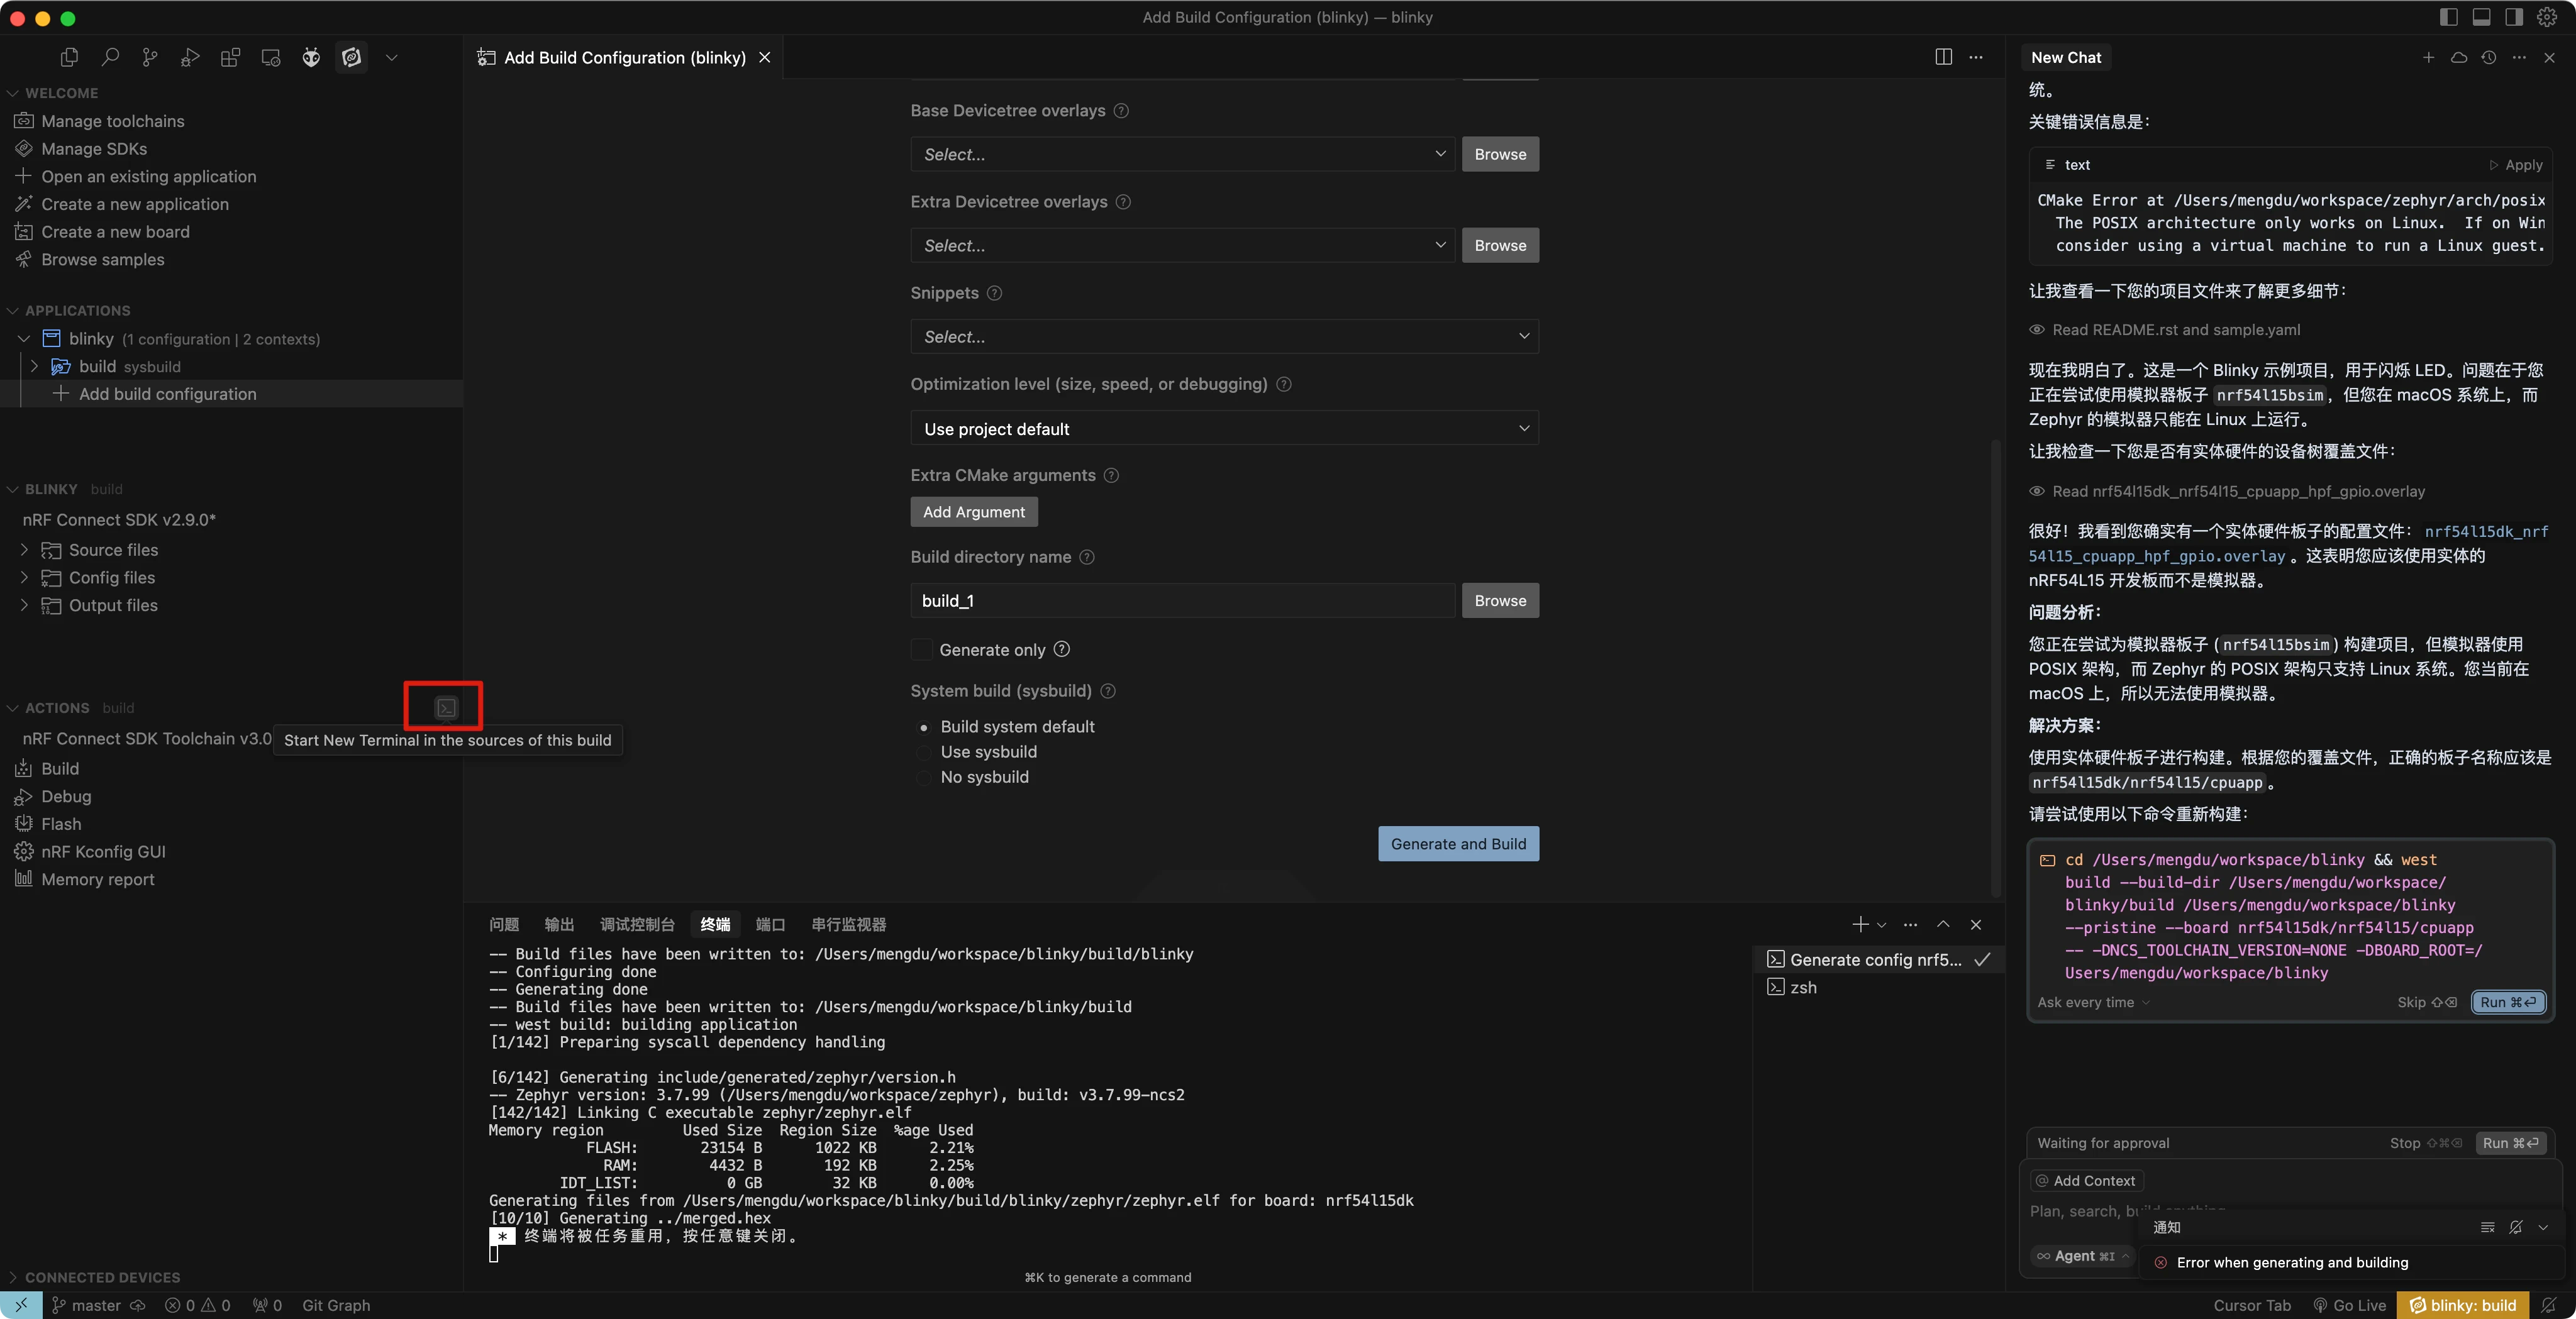Open the Search icon in activity bar
Viewport: 2576px width, 1319px height.
point(110,57)
